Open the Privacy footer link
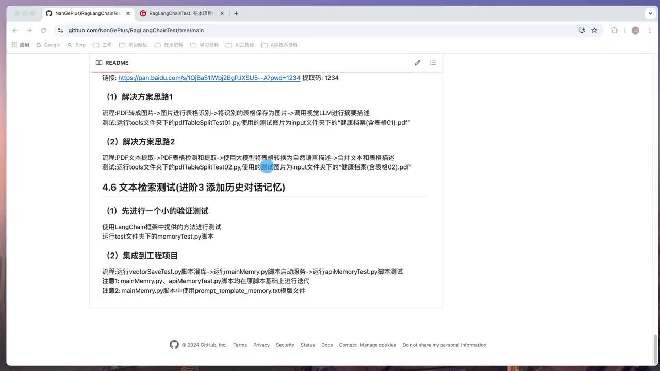660x371 pixels. coord(261,345)
